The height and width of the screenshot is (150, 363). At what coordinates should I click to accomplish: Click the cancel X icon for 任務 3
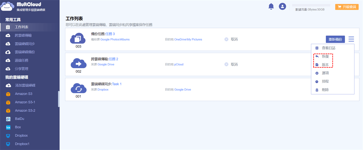point(226,39)
